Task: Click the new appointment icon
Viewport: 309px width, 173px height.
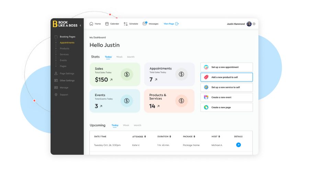Action: [x=206, y=67]
